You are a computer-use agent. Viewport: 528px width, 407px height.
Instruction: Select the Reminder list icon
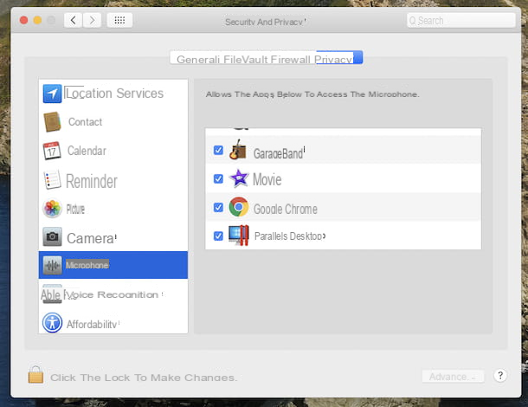point(52,179)
